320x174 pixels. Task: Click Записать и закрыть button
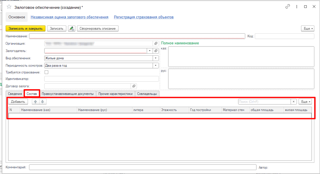[x=25, y=29]
